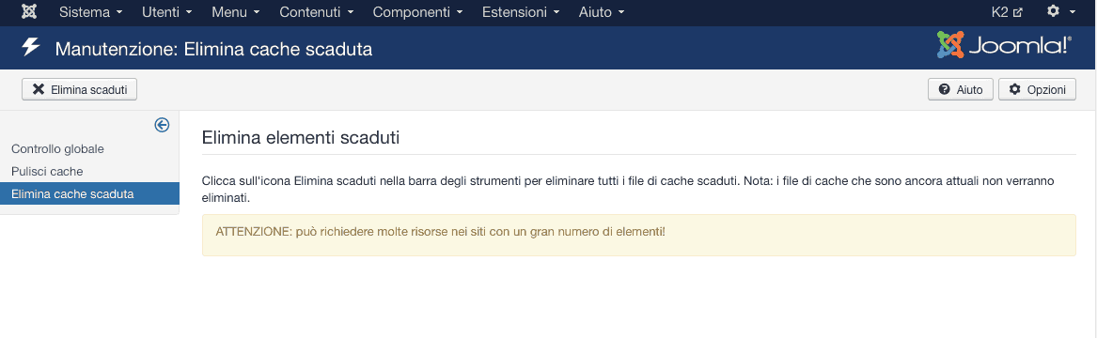The height and width of the screenshot is (338, 1097).
Task: Open the Opzioni options button
Action: 1037,89
